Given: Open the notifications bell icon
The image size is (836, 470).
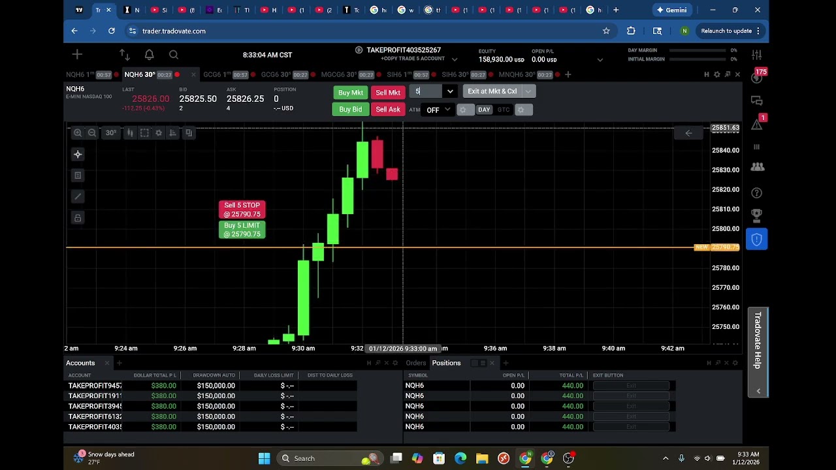Looking at the screenshot, I should click(x=149, y=55).
